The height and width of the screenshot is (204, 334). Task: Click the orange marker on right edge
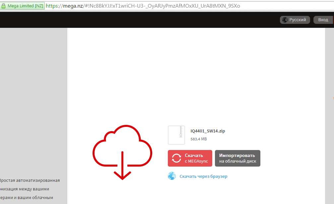point(333,98)
